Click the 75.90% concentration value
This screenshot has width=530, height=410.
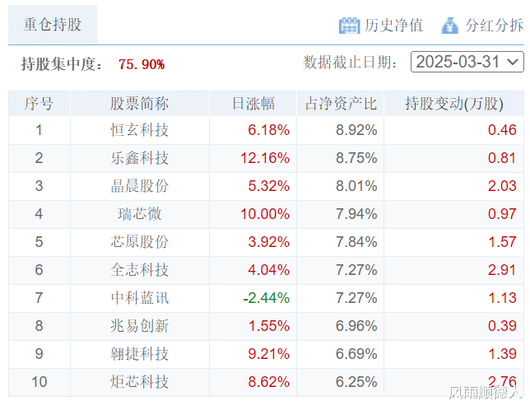tap(142, 64)
